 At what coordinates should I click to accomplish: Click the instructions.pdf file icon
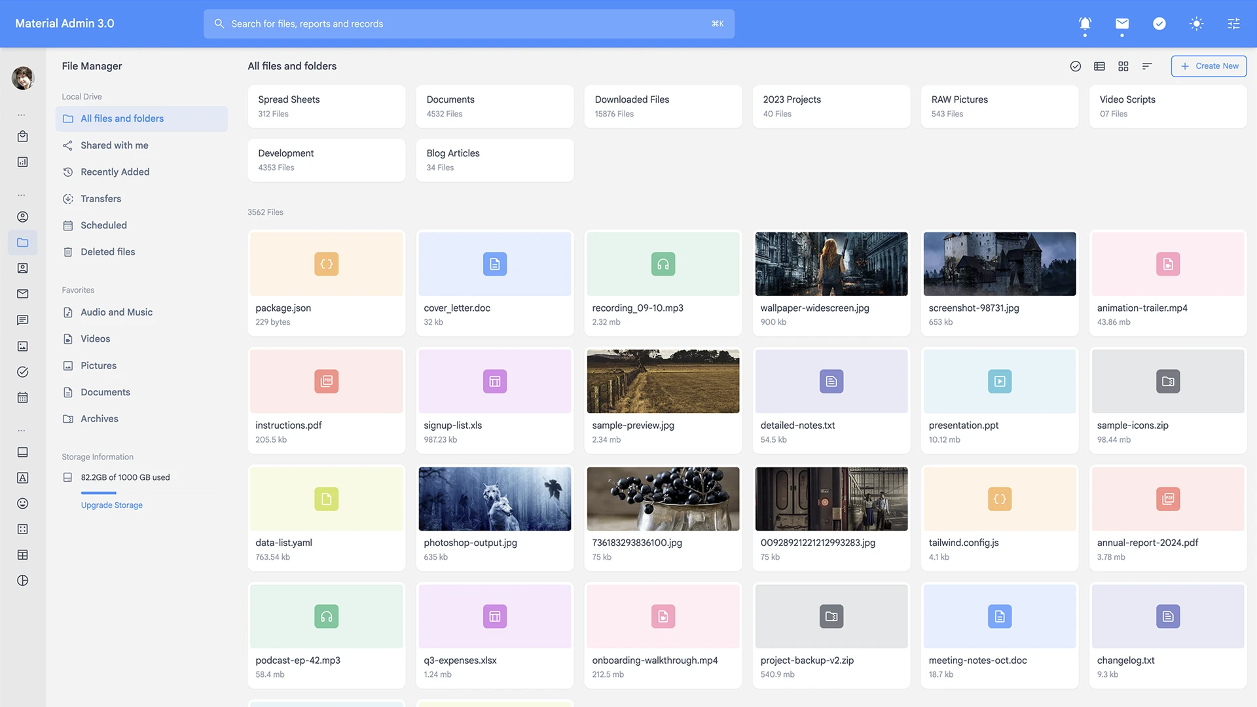(326, 381)
